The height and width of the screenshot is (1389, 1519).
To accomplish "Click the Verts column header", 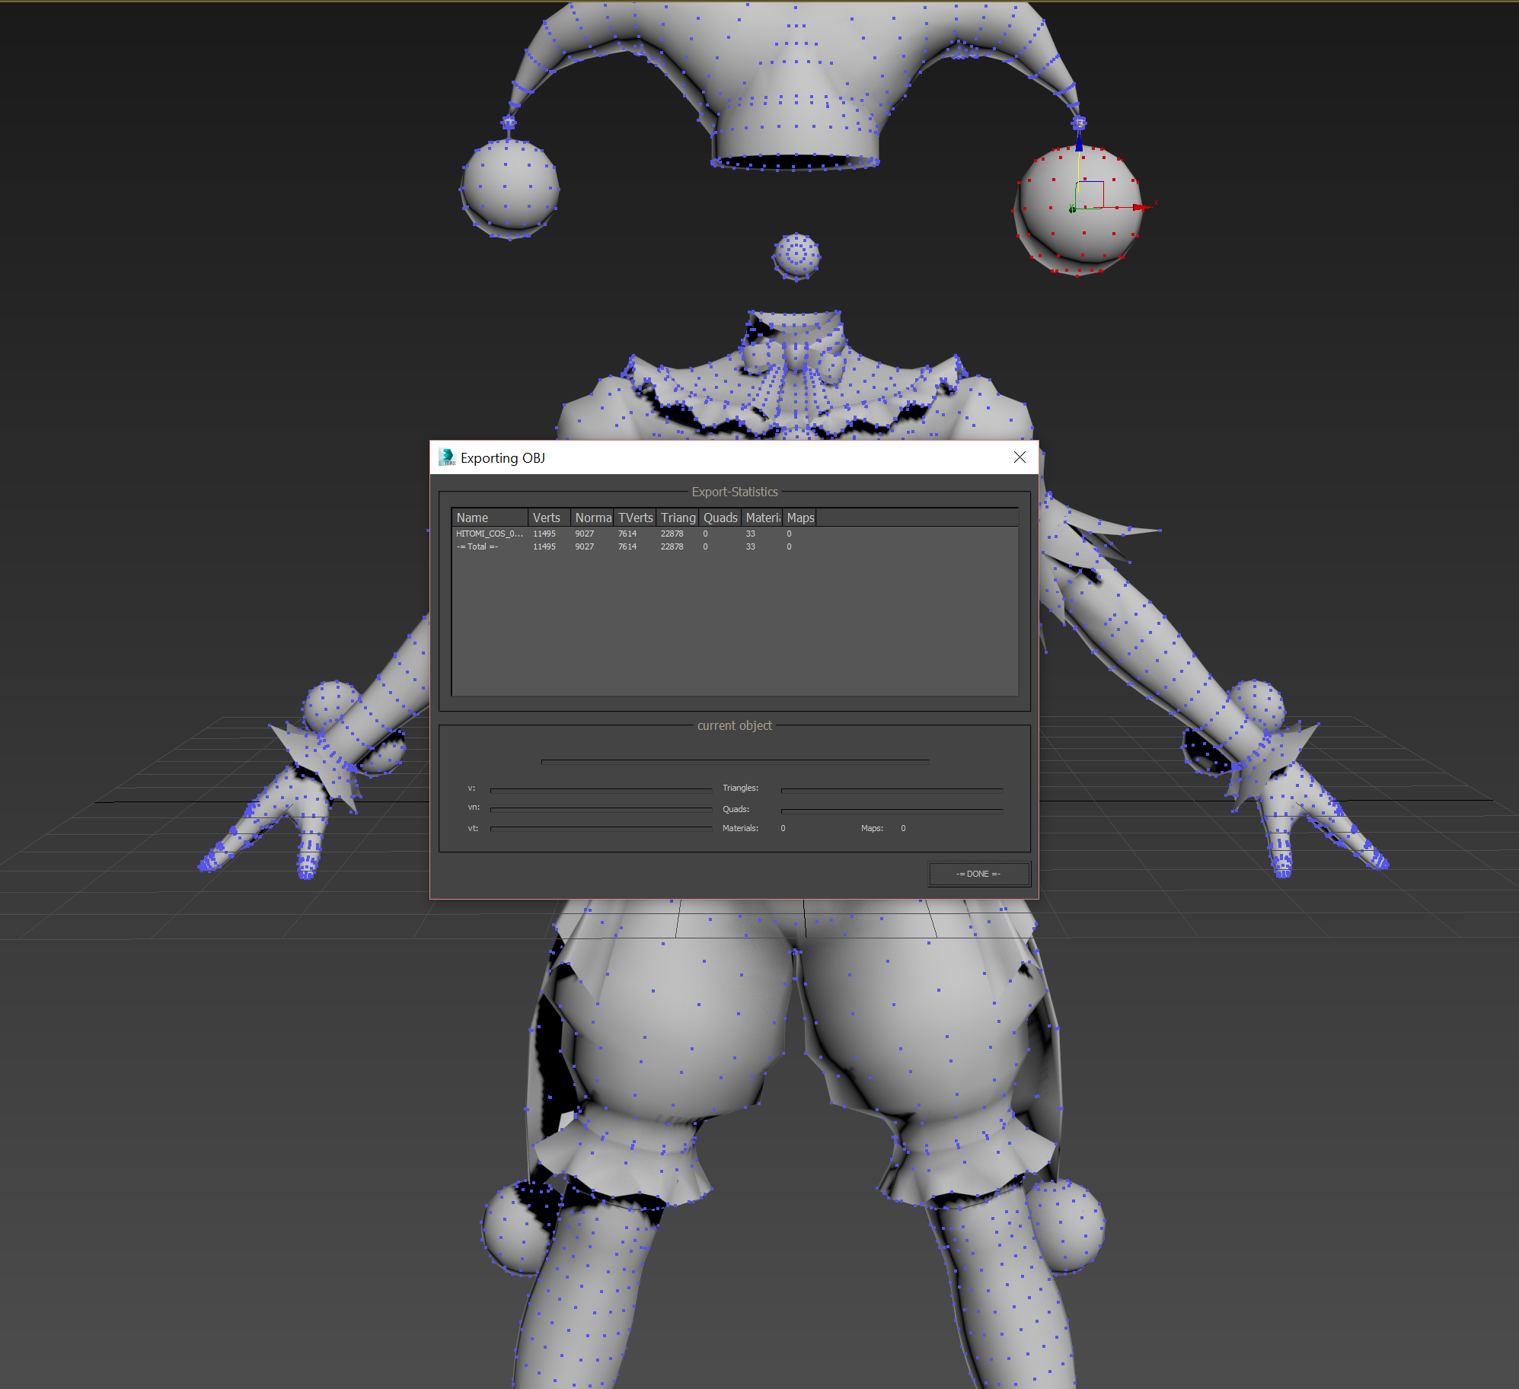I will [x=548, y=518].
